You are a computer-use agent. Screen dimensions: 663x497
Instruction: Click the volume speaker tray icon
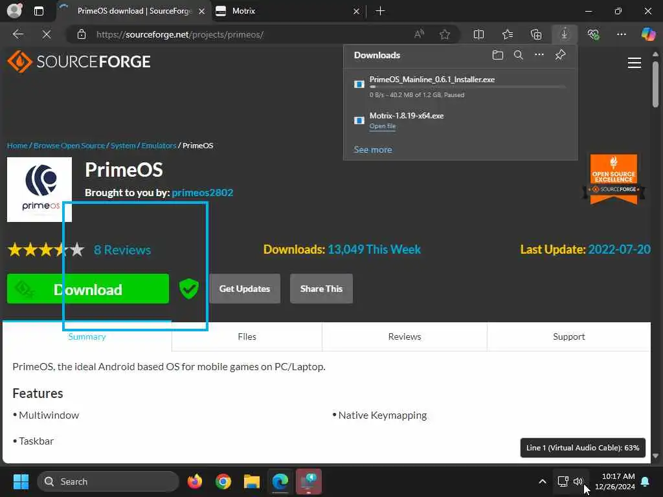[x=578, y=481]
